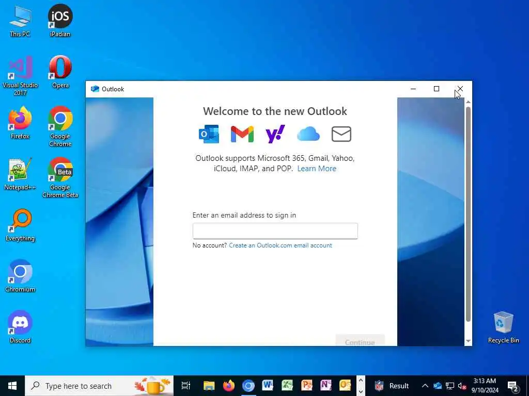Click the taskbar clock and date
This screenshot has width=529, height=396.
click(x=485, y=386)
